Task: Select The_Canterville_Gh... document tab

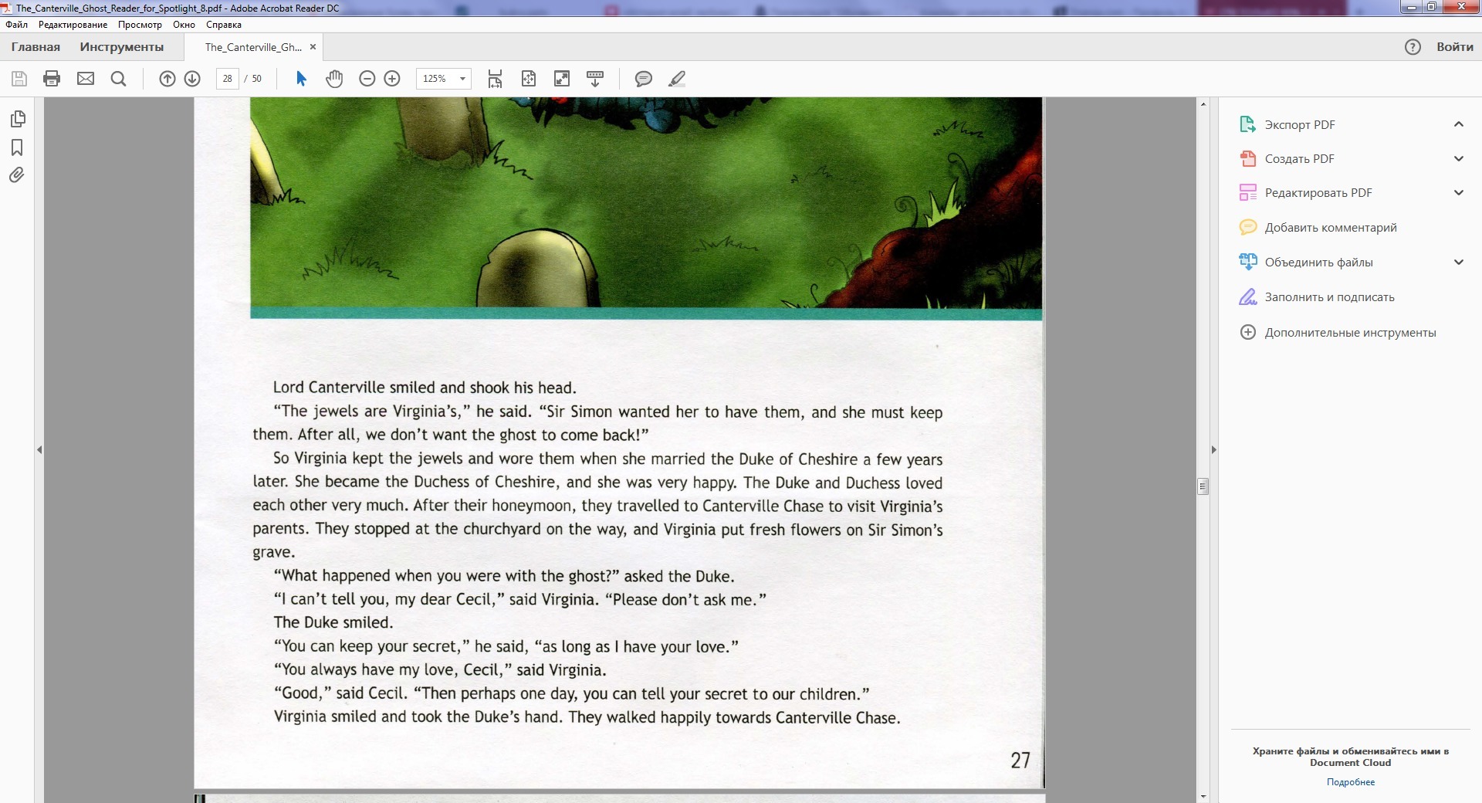Action: (253, 47)
